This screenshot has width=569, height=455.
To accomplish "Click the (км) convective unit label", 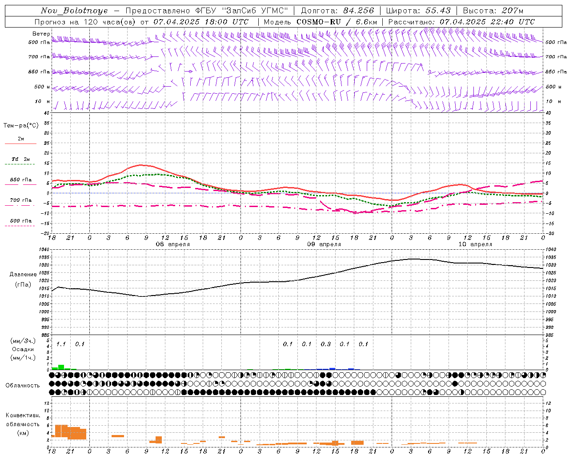I will pos(23,432).
